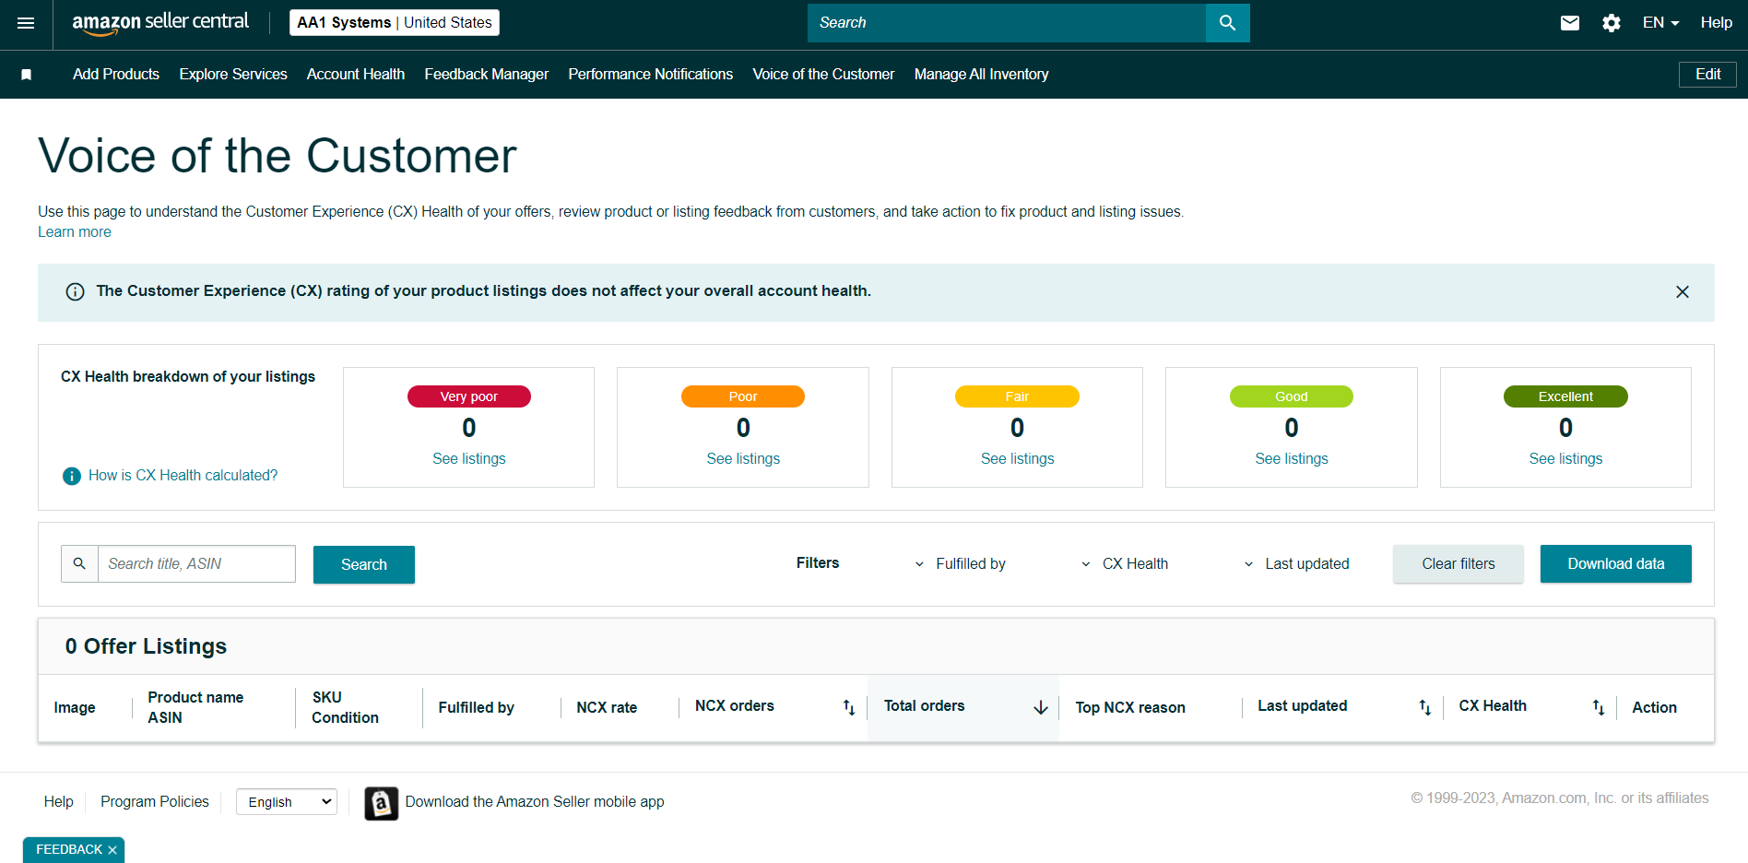Screen dimensions: 1748x863
Task: Click the 0 Offer Listings heading
Action: click(146, 646)
